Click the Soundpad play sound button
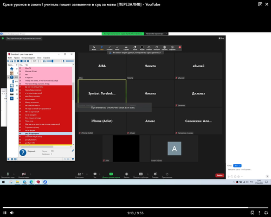The image size is (271, 217). pyautogui.click(x=9, y=61)
